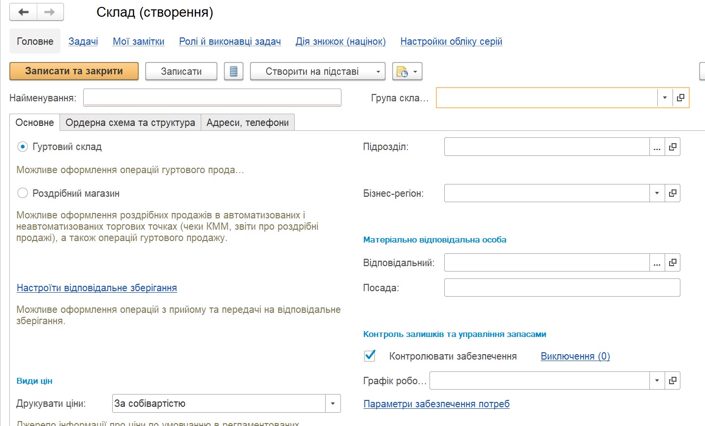
Task: Choose Підрозділ via the ellipsis button
Action: pyautogui.click(x=657, y=147)
